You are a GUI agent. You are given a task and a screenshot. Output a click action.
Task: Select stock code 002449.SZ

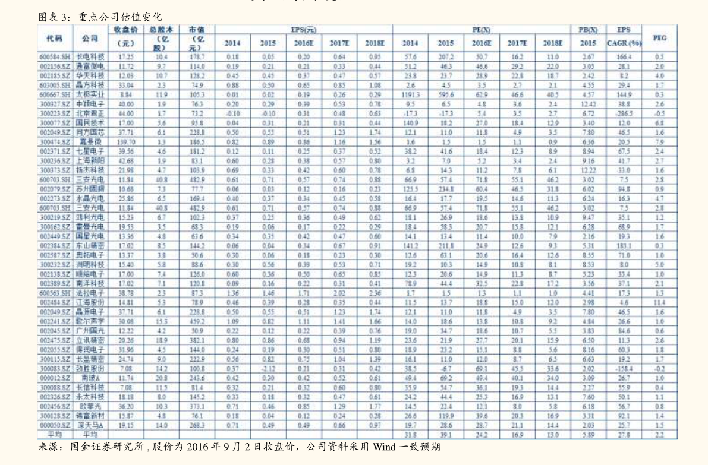click(x=55, y=236)
